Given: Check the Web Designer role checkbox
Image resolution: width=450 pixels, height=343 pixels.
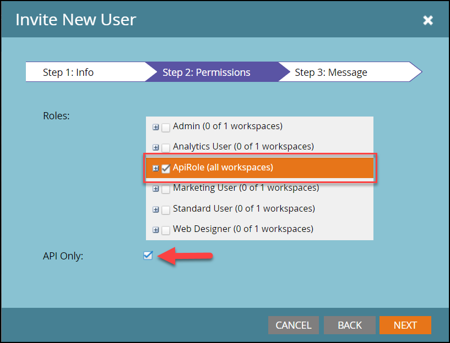Looking at the screenshot, I should 166,230.
